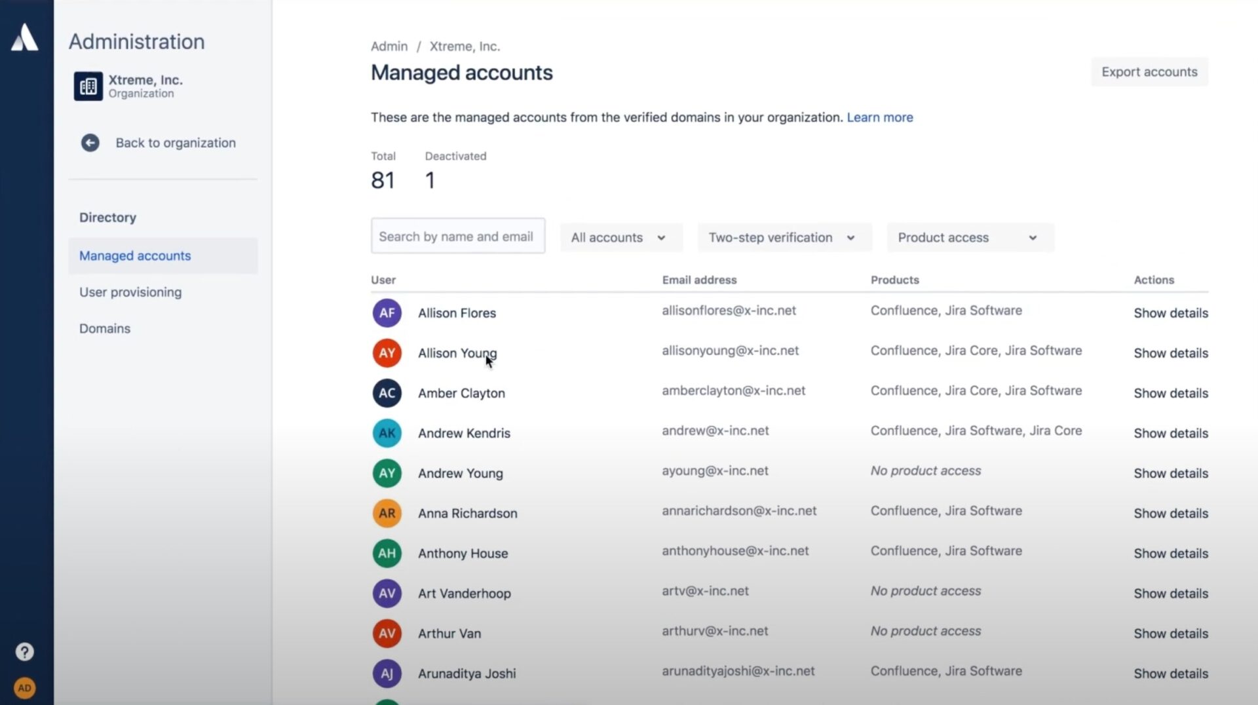Click Xtreme, Inc. organization name in sidebar
The height and width of the screenshot is (705, 1258).
point(145,80)
